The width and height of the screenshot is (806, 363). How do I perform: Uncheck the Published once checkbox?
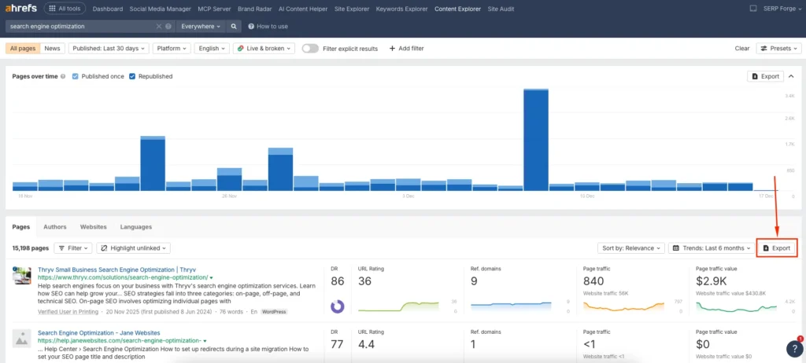(76, 76)
